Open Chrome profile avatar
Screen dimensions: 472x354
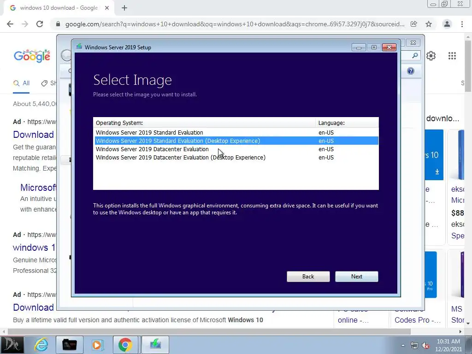(447, 24)
